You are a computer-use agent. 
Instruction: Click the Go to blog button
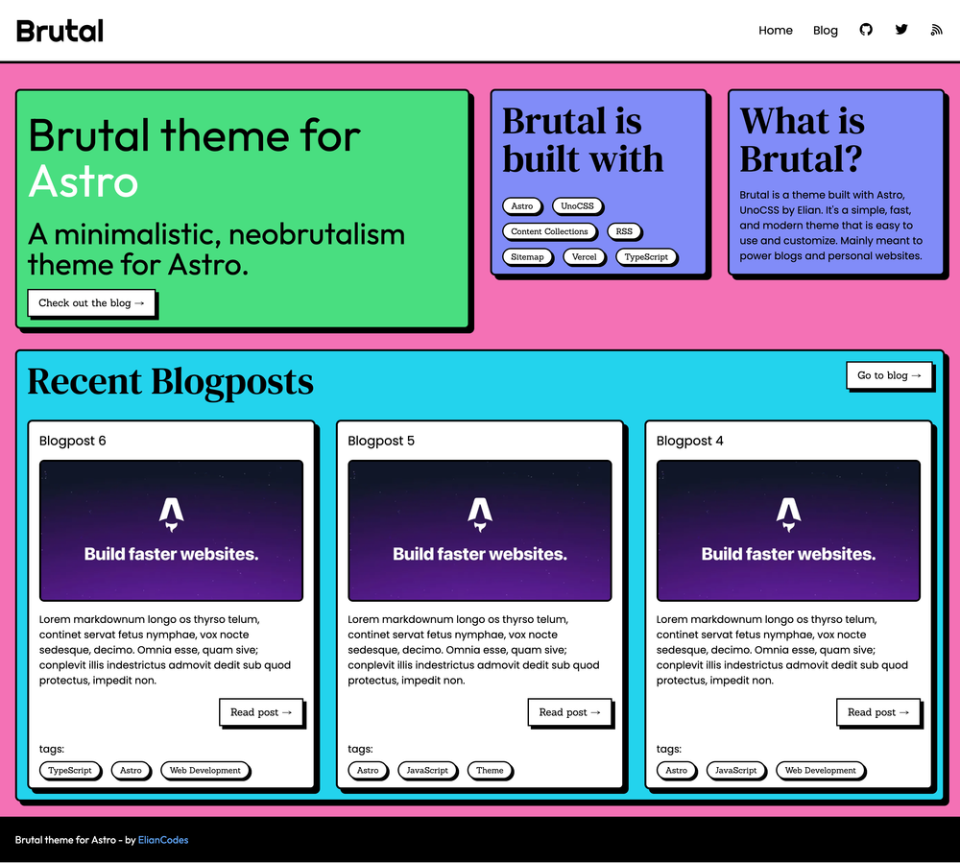pos(889,375)
